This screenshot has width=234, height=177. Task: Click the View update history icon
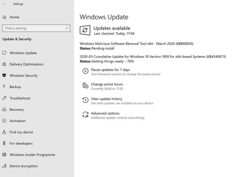(85, 100)
